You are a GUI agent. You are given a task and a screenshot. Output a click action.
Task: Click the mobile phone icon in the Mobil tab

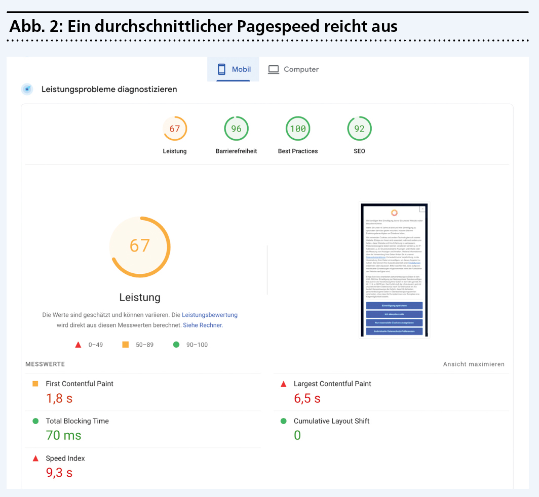[221, 69]
